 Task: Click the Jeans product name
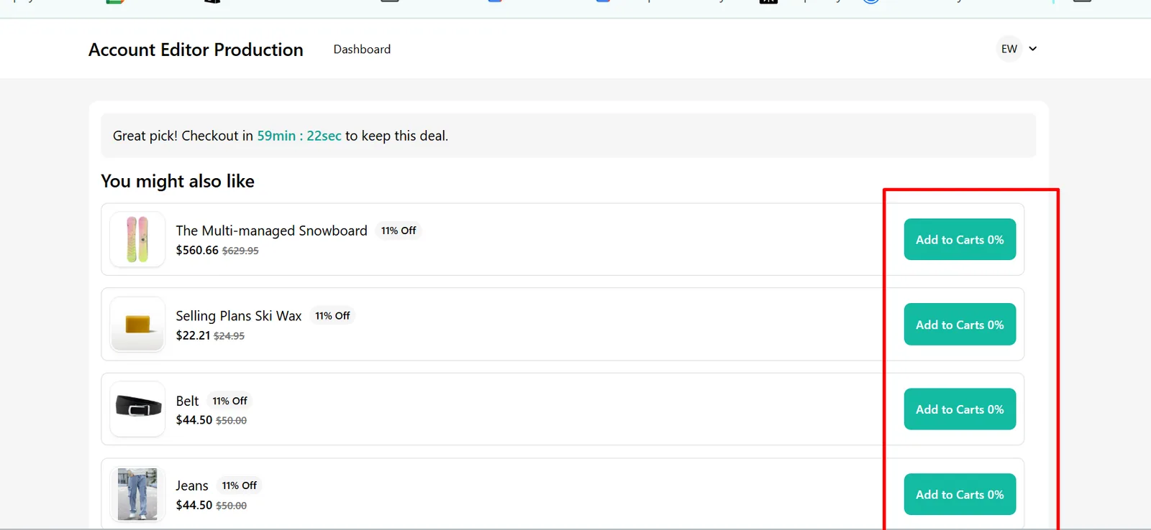(x=192, y=485)
